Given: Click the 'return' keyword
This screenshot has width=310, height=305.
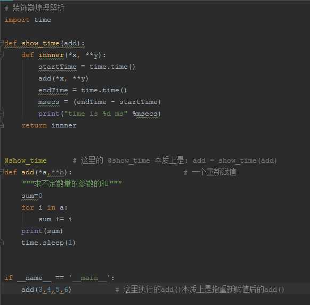Looking at the screenshot, I should 34,125.
